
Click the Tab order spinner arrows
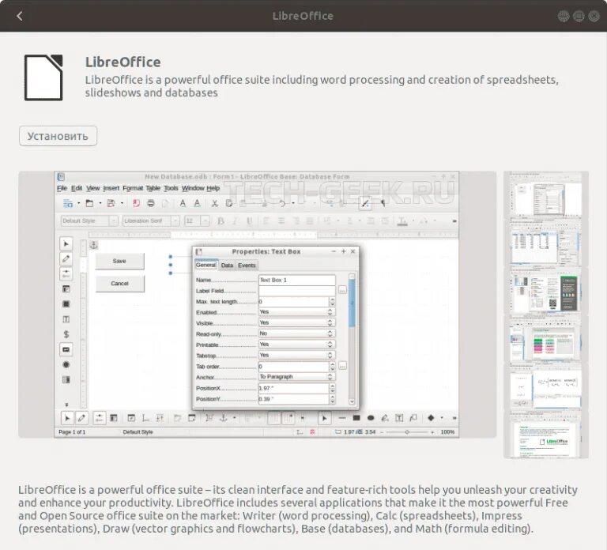point(332,366)
